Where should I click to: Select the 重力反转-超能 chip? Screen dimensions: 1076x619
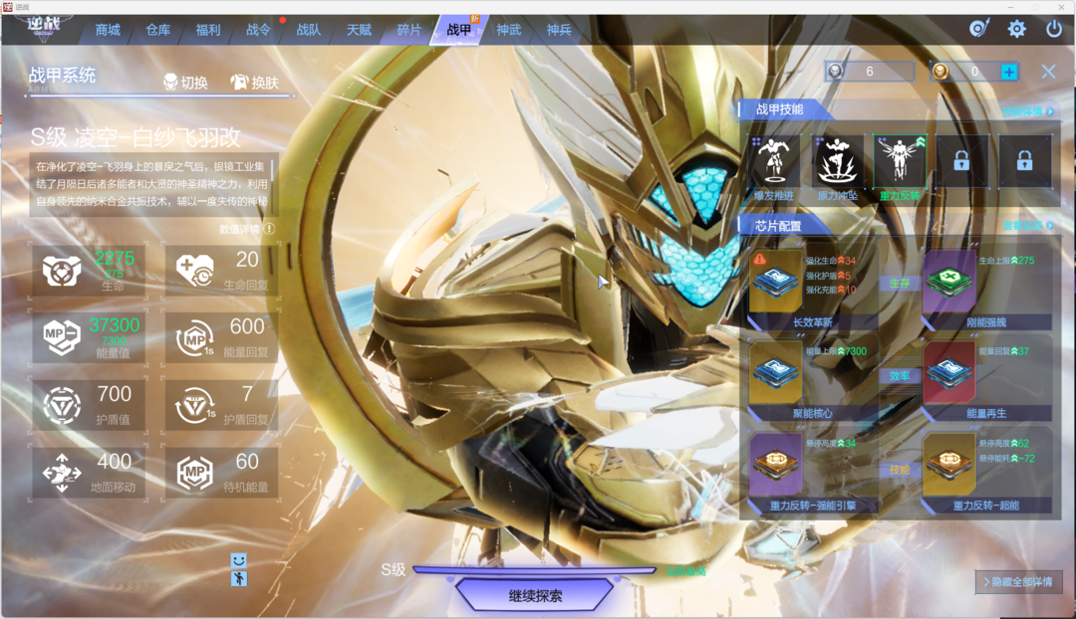tap(949, 464)
